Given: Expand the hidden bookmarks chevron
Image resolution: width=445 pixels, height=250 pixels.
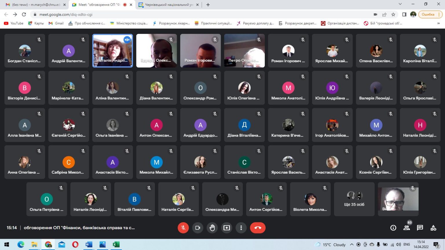Looking at the screenshot, I should point(438,23).
